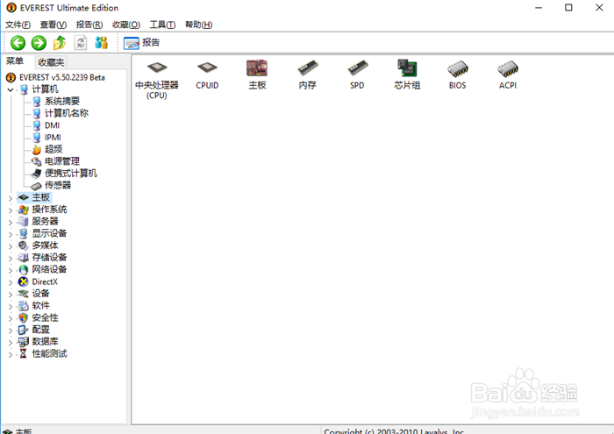Select 便携式计算机 in the tree
The image size is (614, 434).
coord(65,174)
